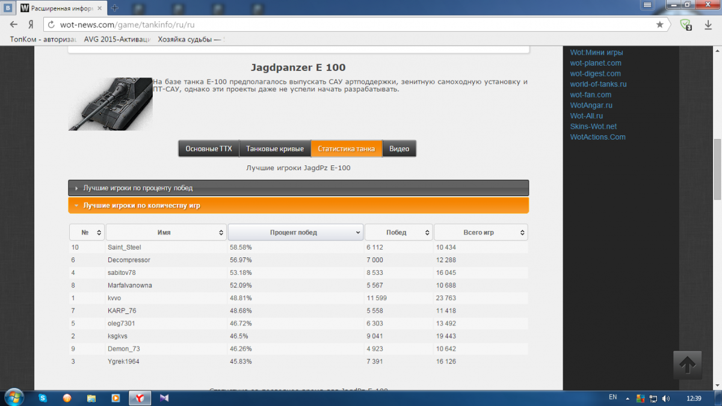Expand 'Лучшие игроки по проценту побед' section
Screen dimensions: 722x406
pyautogui.click(x=298, y=188)
